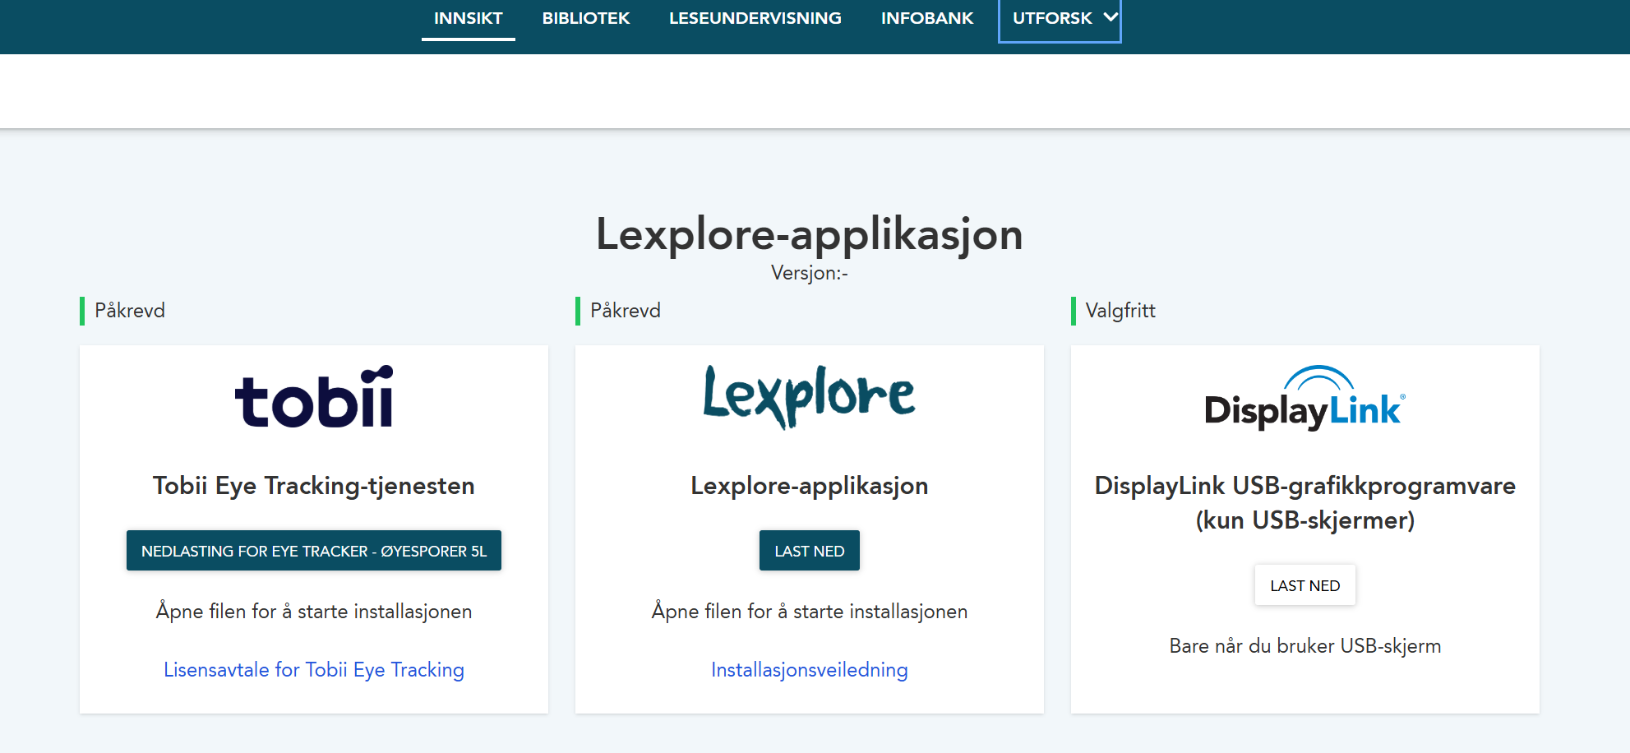Open the Installasjonsveiledning link
Screen dimensions: 1630x753
[x=809, y=670]
